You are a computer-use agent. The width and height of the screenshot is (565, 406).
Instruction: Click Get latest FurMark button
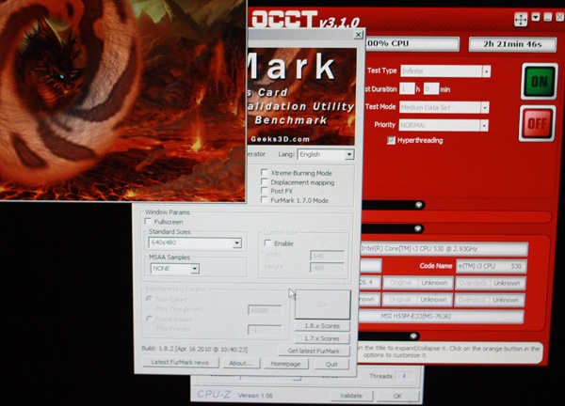tap(314, 351)
